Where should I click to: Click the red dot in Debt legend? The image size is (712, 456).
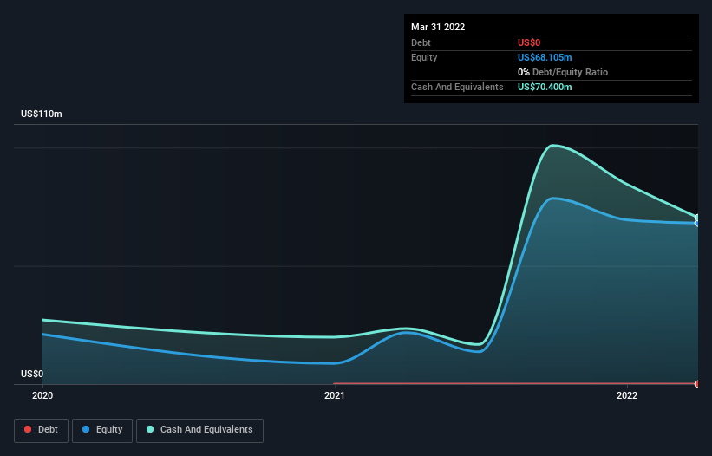click(x=28, y=429)
